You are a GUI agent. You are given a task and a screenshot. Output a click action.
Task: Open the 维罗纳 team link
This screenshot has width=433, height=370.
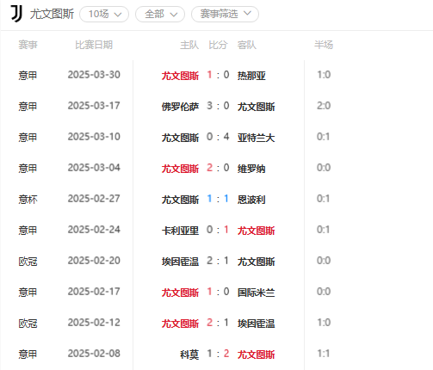251,169
